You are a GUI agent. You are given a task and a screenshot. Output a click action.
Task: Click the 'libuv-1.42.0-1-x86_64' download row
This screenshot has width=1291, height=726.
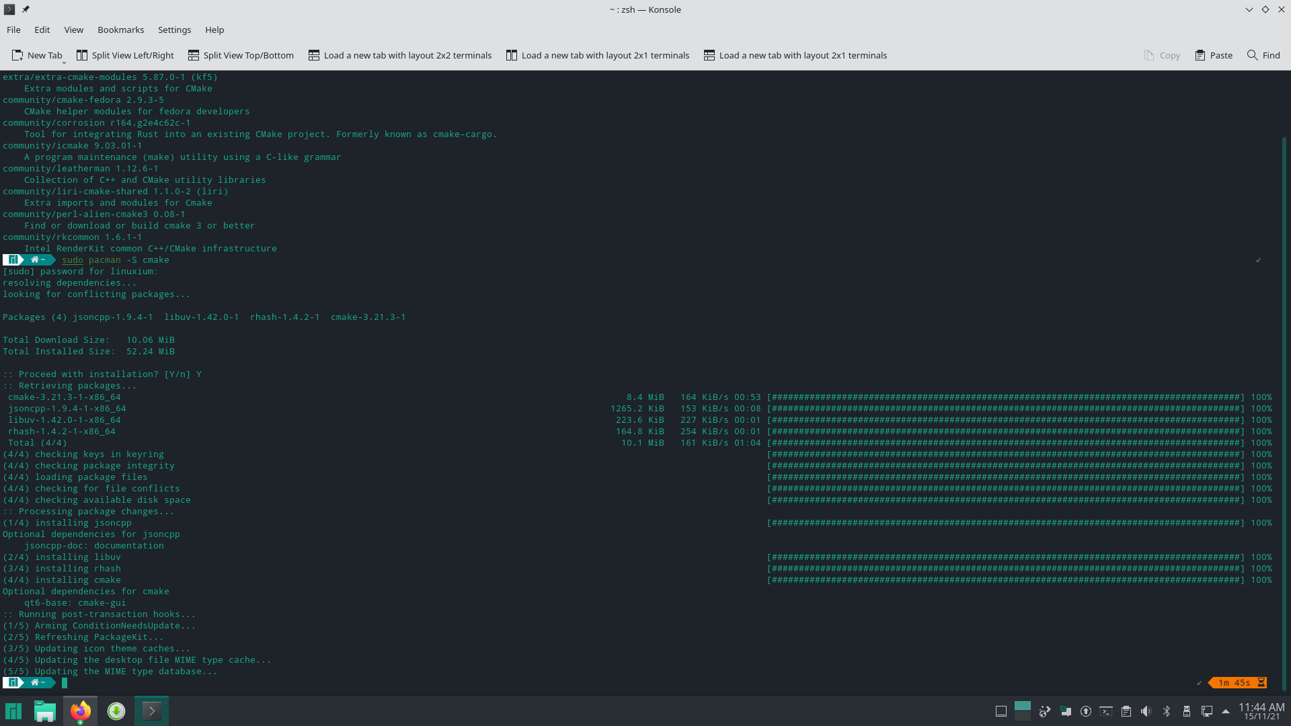tap(639, 419)
